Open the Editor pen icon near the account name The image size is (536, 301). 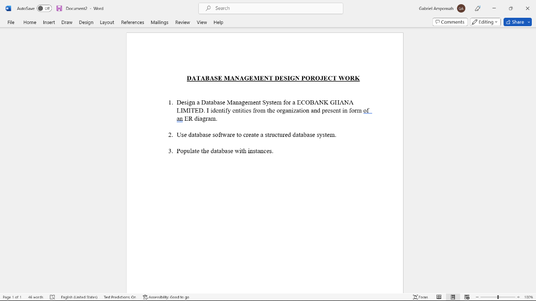pos(477,8)
